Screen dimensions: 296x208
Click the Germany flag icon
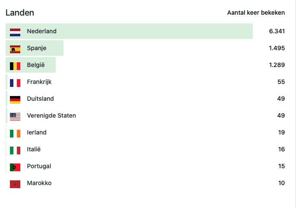click(15, 99)
